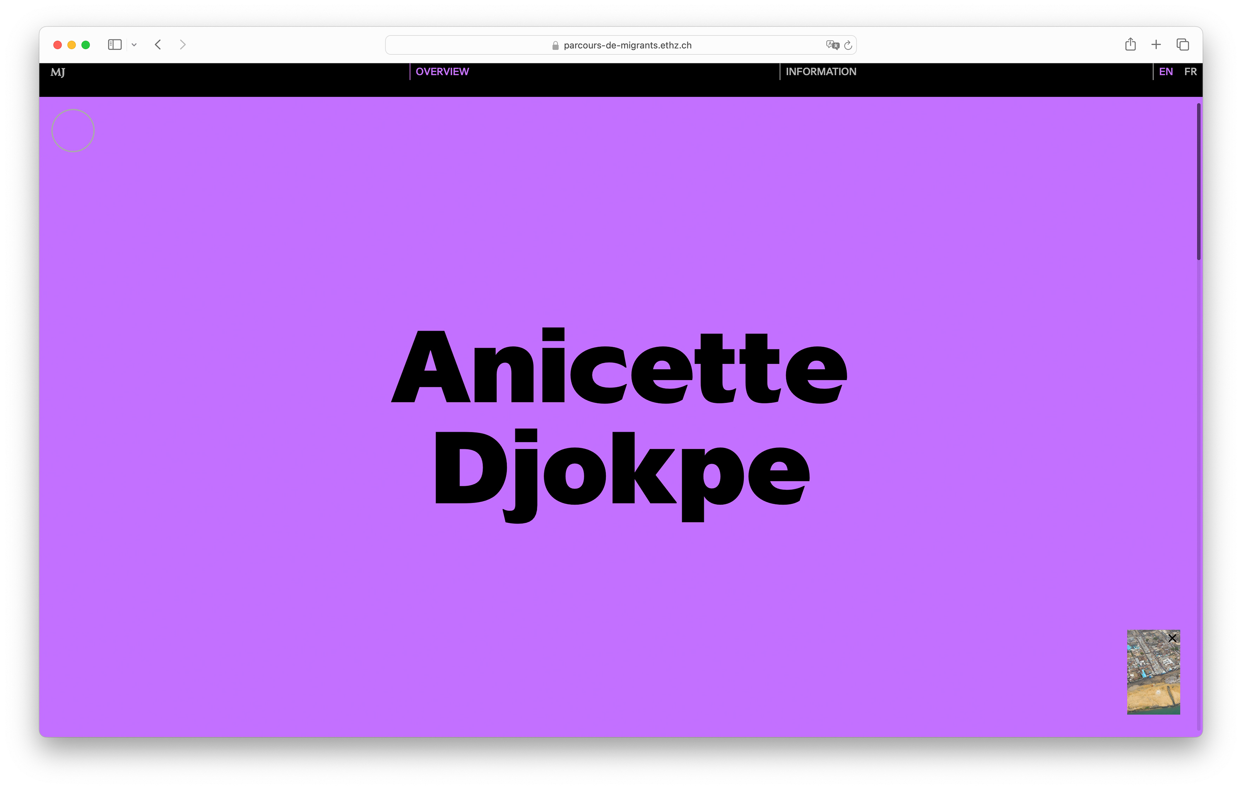Expand the sidebar tab group dropdown arrow
This screenshot has height=789, width=1242.
134,45
